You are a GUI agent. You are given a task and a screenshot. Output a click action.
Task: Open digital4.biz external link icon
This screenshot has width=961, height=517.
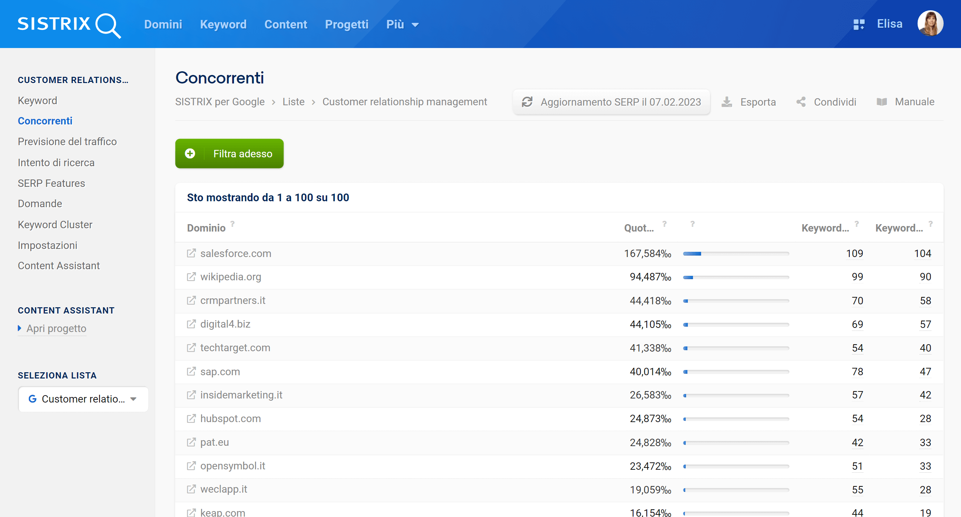tap(191, 324)
